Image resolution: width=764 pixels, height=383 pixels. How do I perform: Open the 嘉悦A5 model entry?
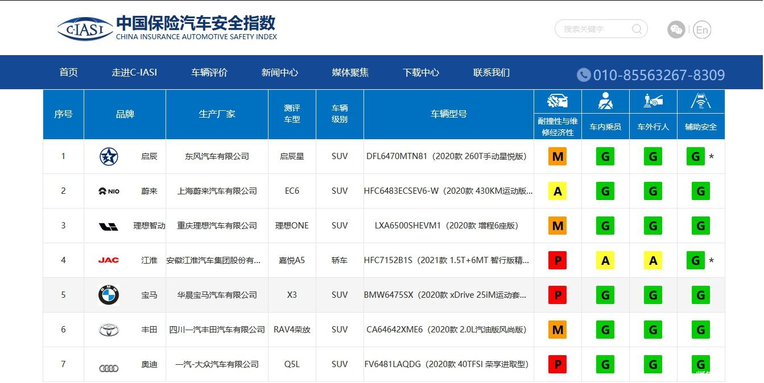pos(292,260)
